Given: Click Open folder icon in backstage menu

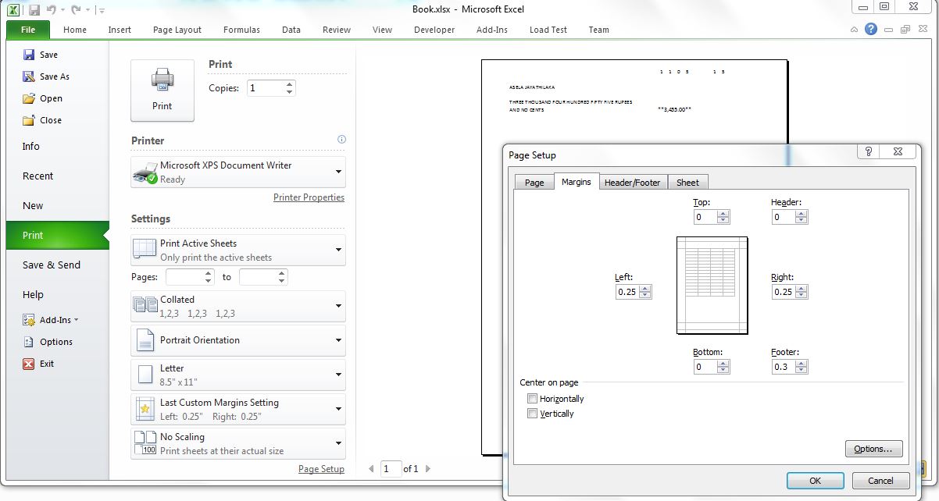Looking at the screenshot, I should 29,98.
